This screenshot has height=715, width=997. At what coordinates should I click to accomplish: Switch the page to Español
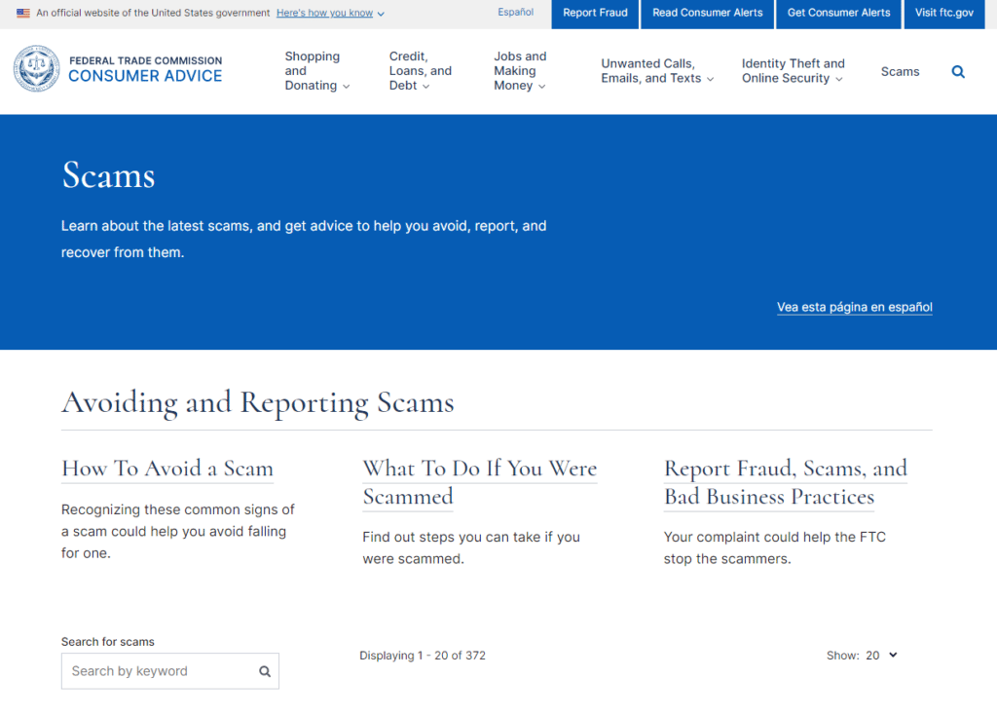(515, 12)
